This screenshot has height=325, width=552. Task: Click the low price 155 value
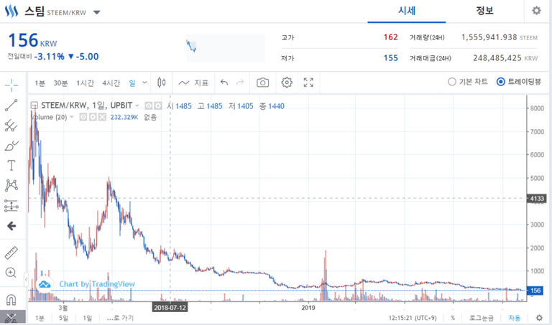point(390,58)
